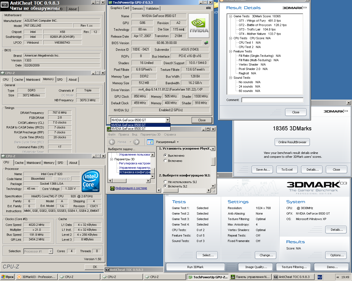Click the To Excel button
This screenshot has width=352, height=281.
[x=287, y=170]
